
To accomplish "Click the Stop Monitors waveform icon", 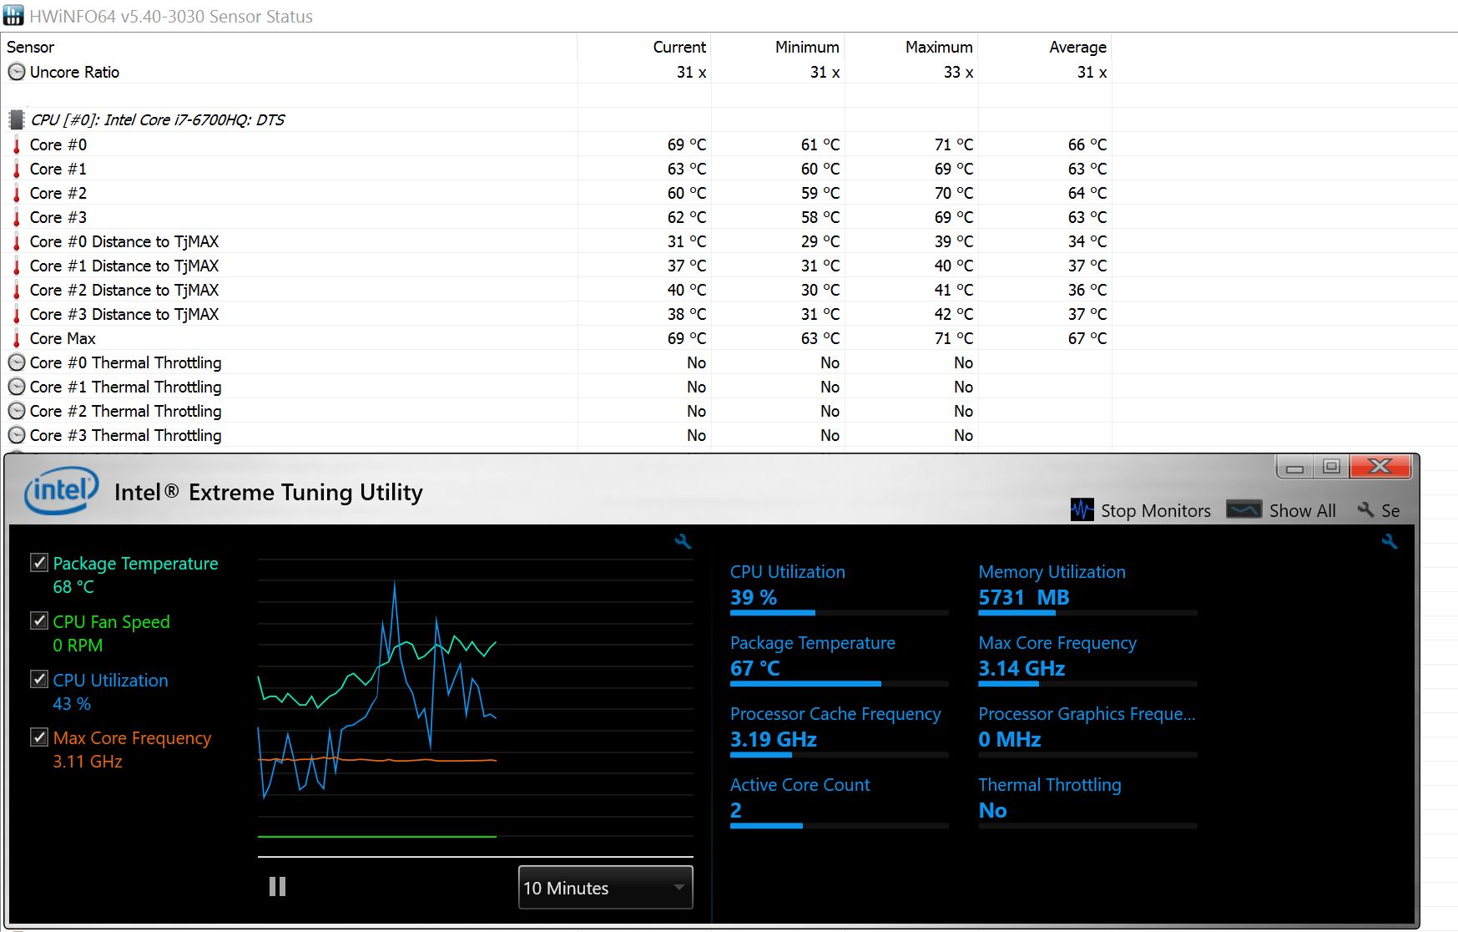I will pyautogui.click(x=1082, y=509).
